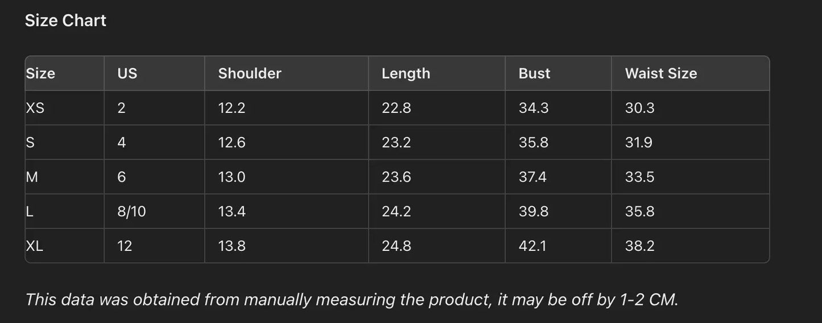Click the 37.4 bust value for M

click(x=532, y=177)
